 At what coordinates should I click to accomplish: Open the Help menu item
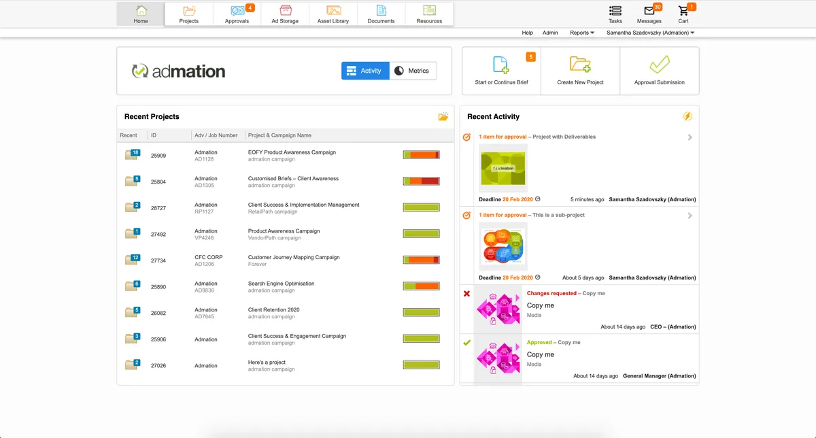click(x=527, y=33)
